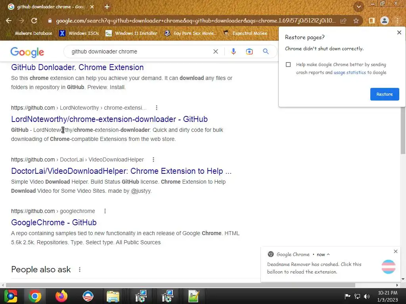
Task: Open the Notepad++ taskbar icon
Action: (193, 296)
